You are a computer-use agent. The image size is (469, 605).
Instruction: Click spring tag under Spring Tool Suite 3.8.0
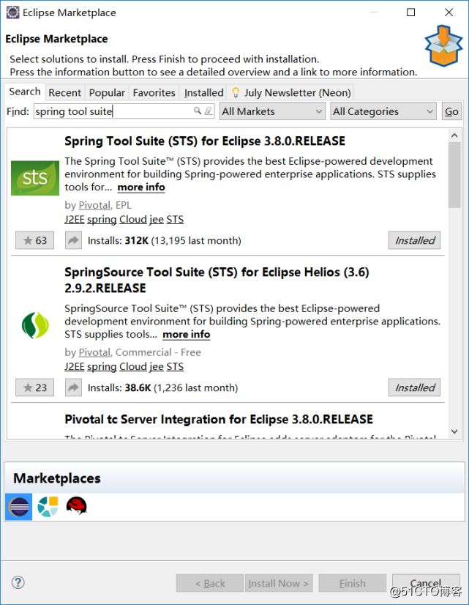pyautogui.click(x=102, y=220)
